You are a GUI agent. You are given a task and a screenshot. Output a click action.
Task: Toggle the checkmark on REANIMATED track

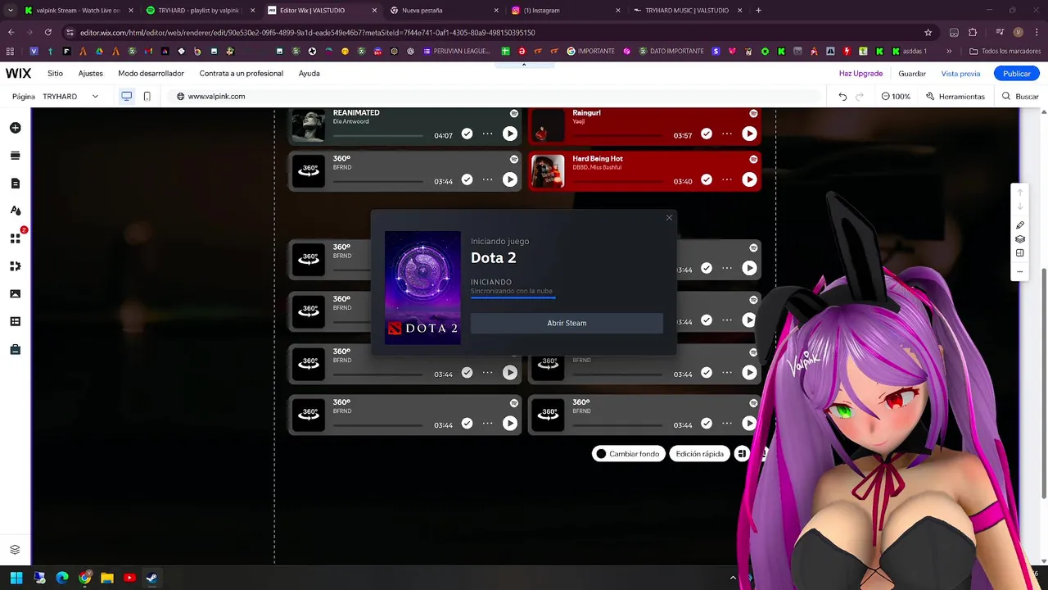(x=467, y=134)
